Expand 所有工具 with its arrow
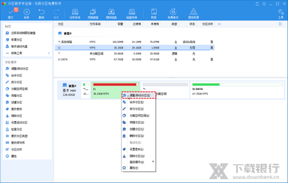The height and width of the screenshot is (183, 288). point(49,53)
